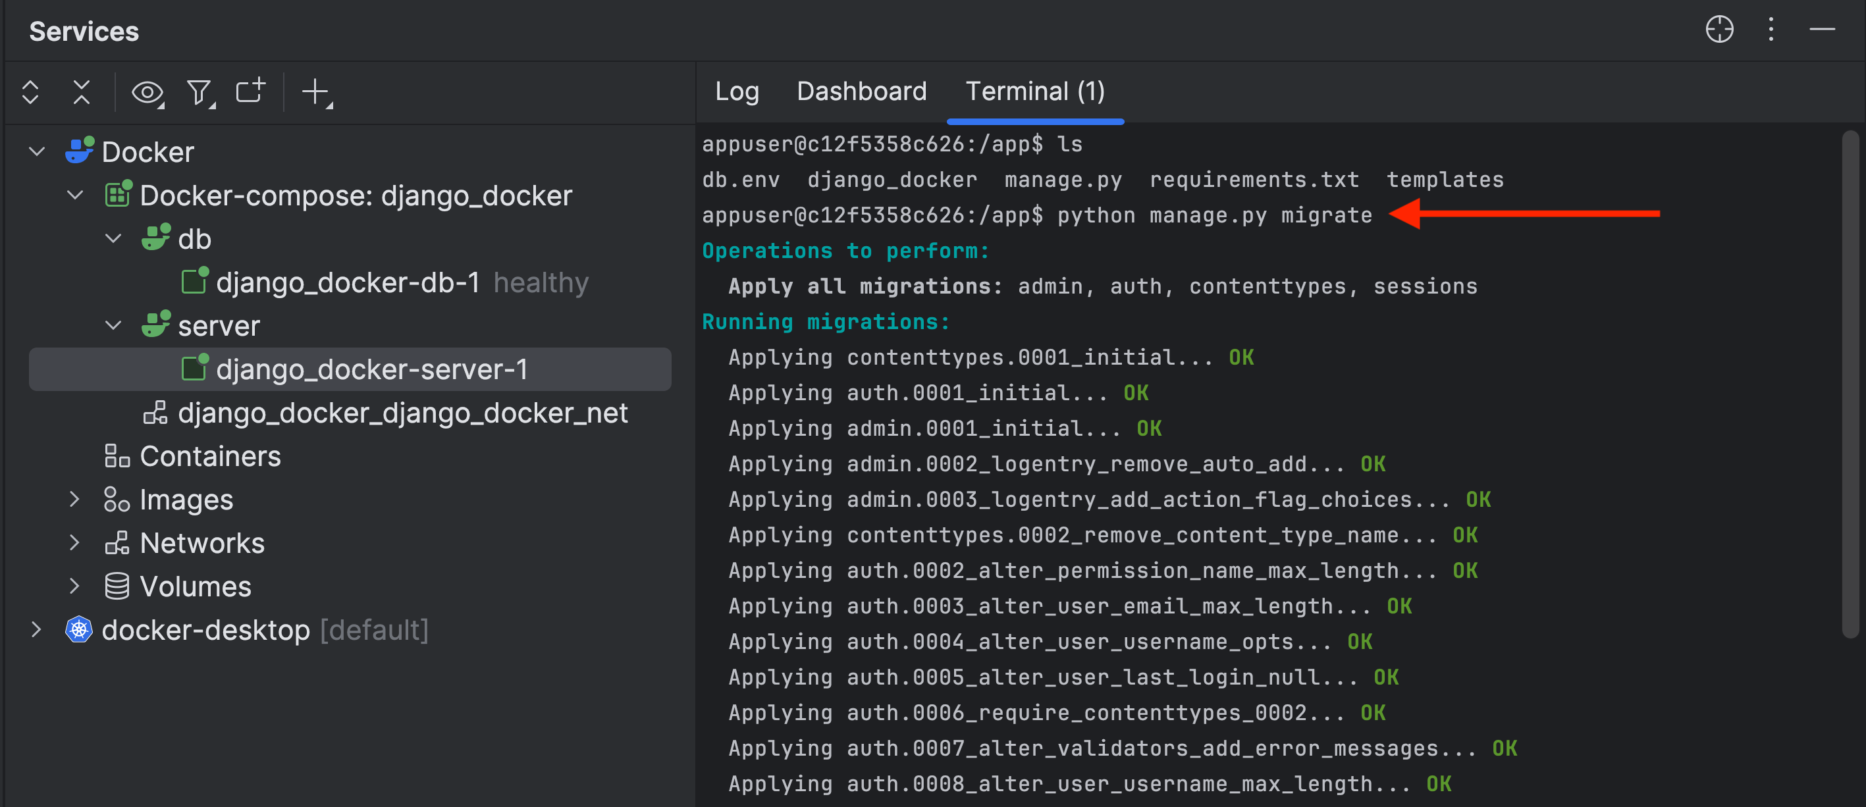The width and height of the screenshot is (1866, 807).
Task: Click the Add Service plus icon
Action: 316,92
